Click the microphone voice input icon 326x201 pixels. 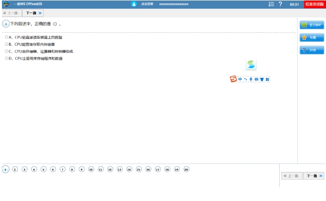pos(251,79)
